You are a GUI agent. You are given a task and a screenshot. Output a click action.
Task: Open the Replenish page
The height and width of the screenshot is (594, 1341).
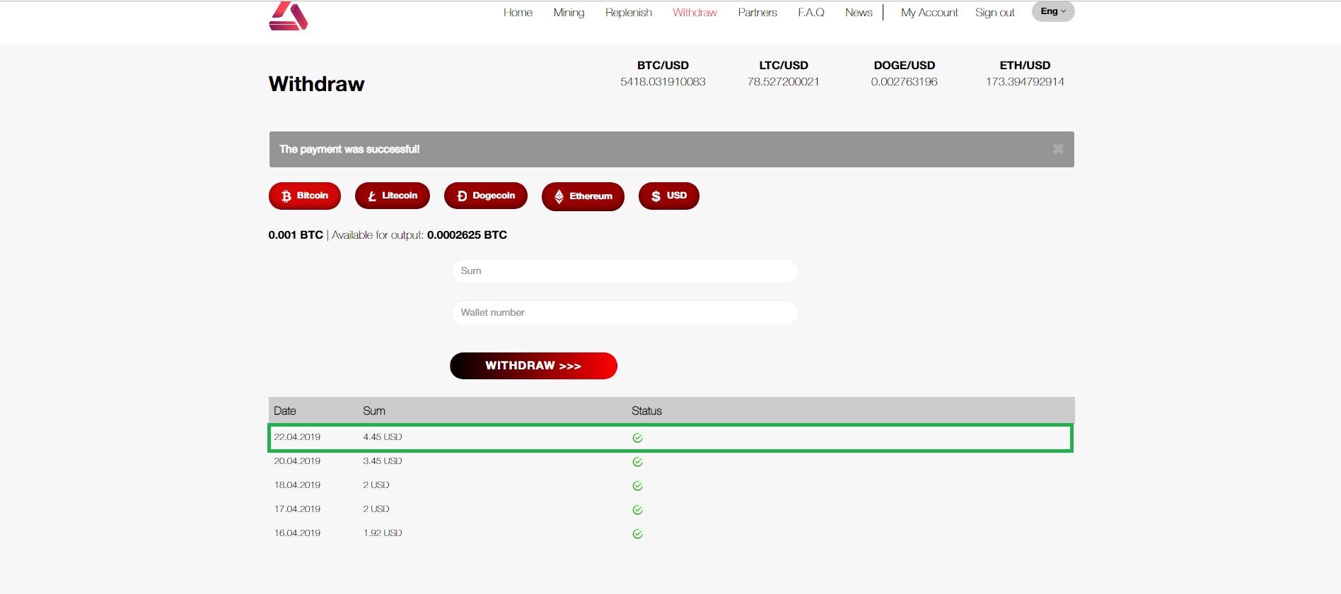coord(629,13)
